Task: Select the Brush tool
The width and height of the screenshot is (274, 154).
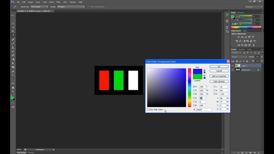Action: pos(13,44)
